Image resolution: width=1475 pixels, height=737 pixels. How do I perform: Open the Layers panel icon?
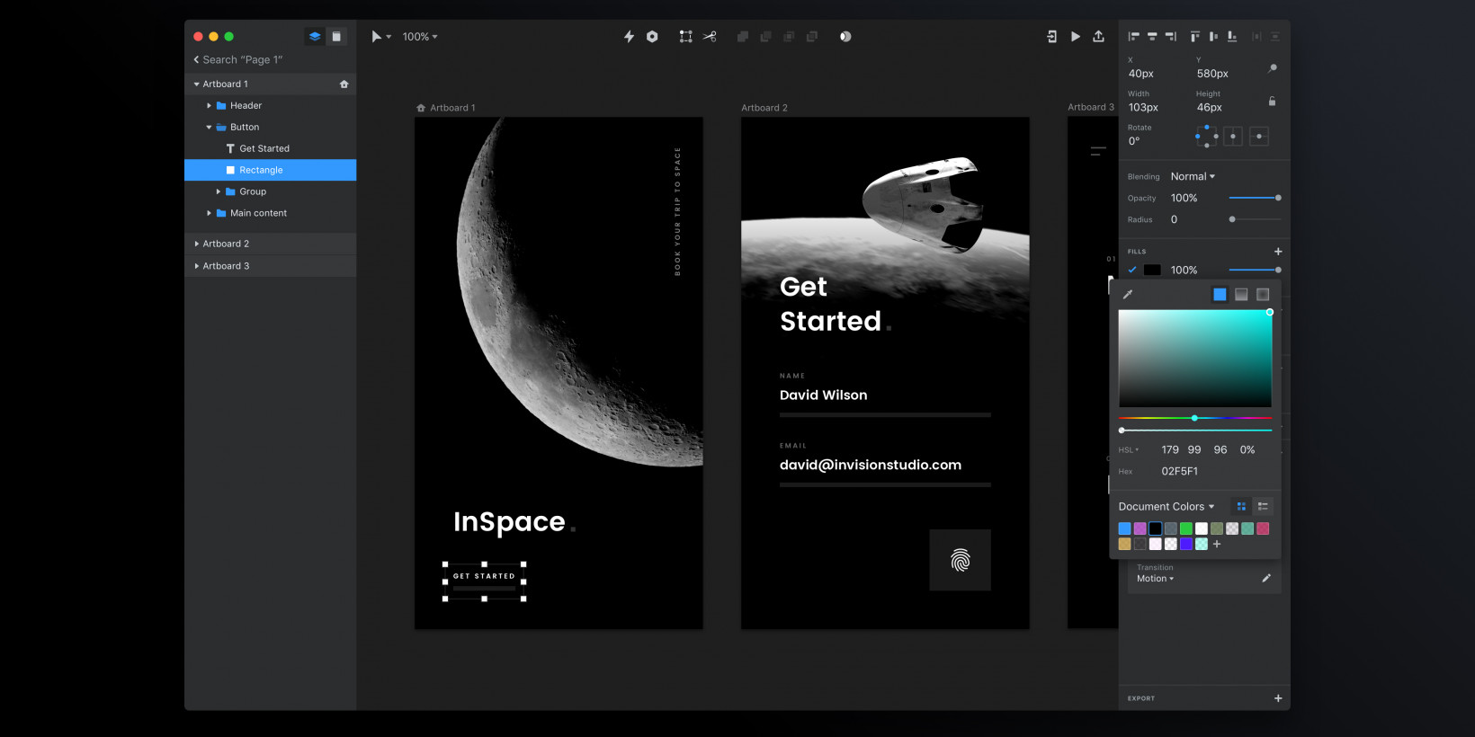(315, 37)
